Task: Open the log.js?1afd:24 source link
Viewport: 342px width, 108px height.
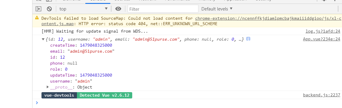Action: [x=323, y=31]
